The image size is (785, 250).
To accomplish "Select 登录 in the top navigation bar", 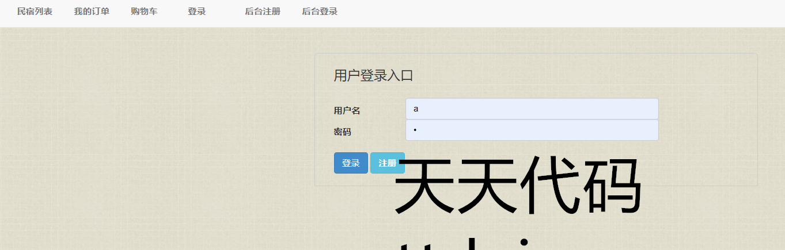I will pos(196,11).
